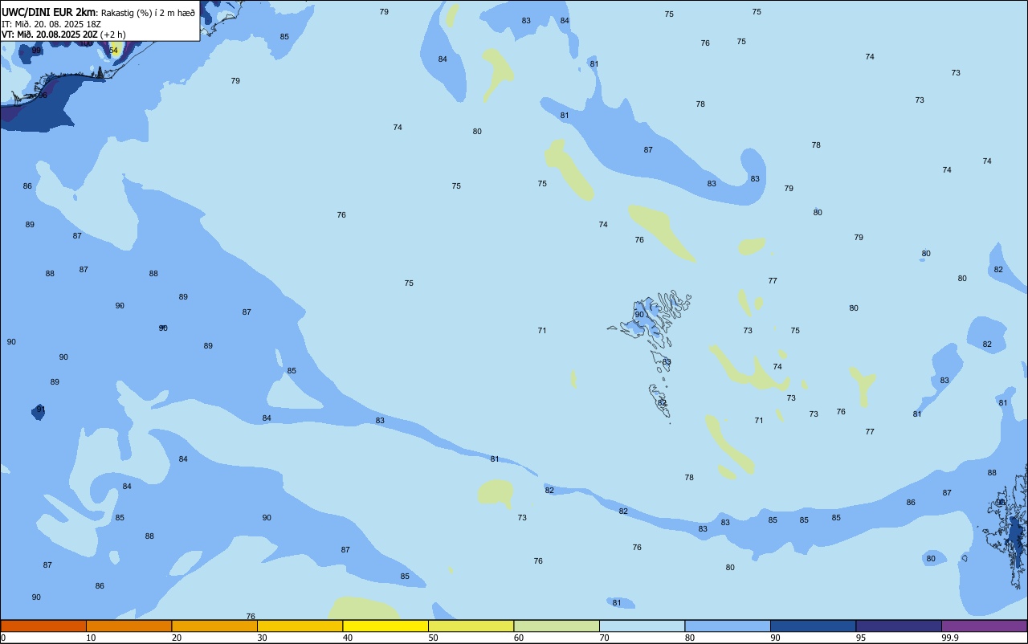Click the 80–90 medium blue legend swatch
Screen dimensions: 1028x644
[x=728, y=626]
